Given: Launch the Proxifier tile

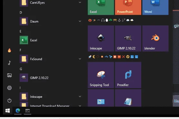Looking at the screenshot, I should (x=128, y=75).
